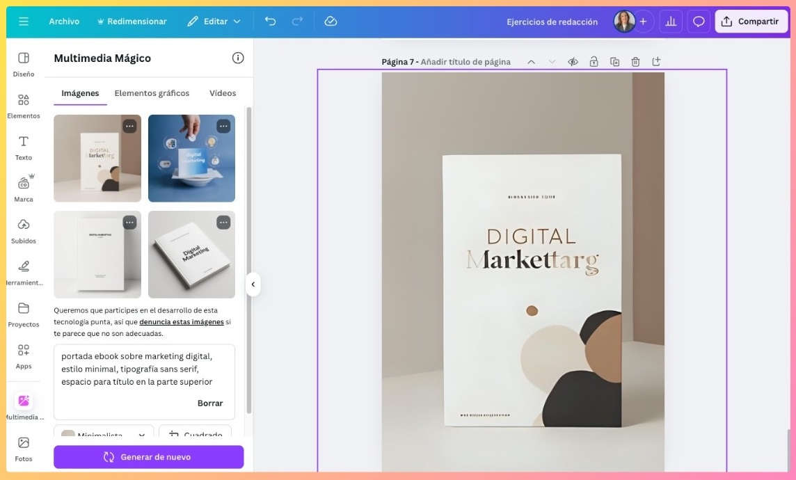Open the Subidos uploads panel
This screenshot has width=796, height=480.
(x=24, y=230)
